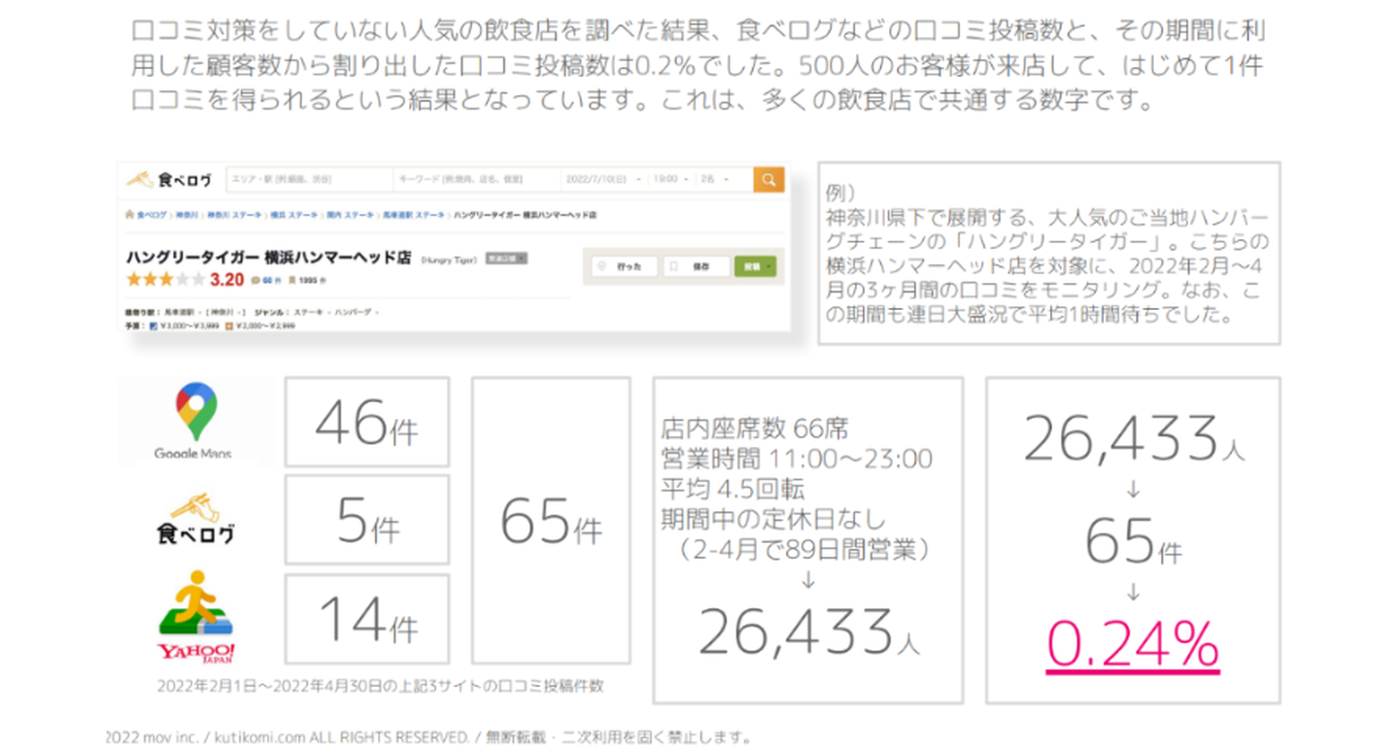
Task: Click the lunch budget icon beside ¥2,000~¥2,999
Action: [229, 326]
